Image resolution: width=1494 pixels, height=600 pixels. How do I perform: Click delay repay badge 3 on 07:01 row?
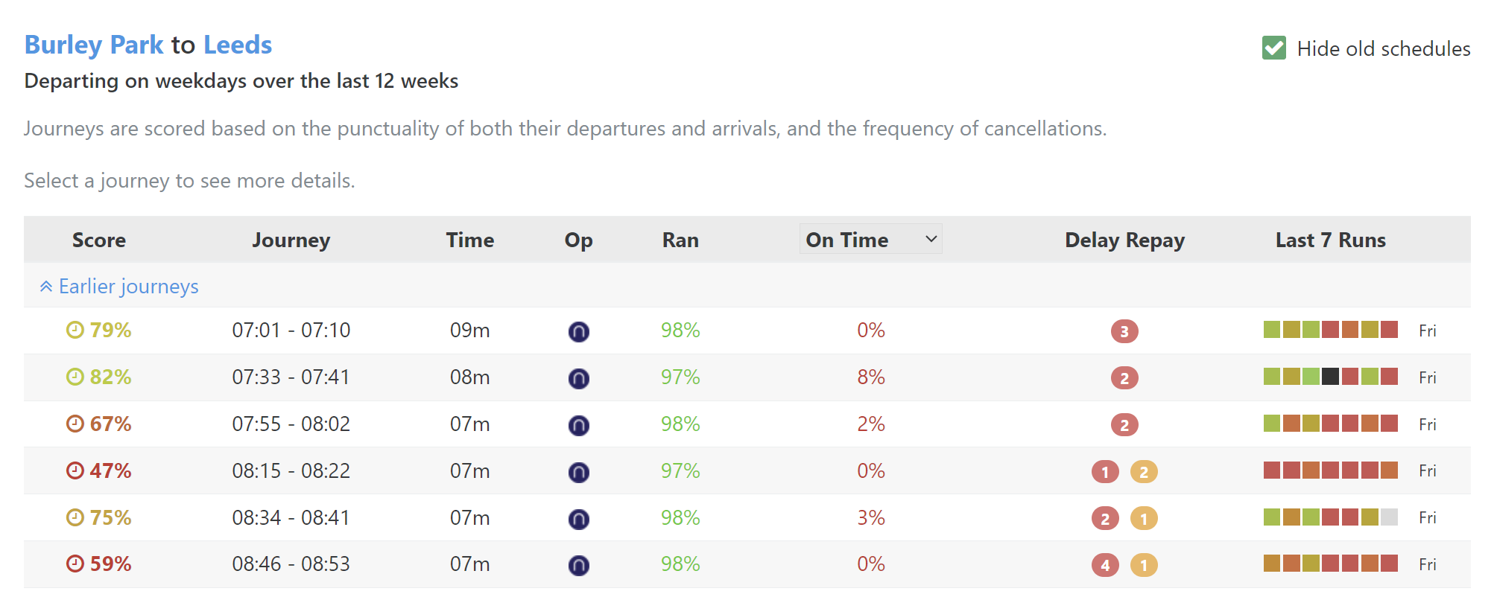pos(1124,331)
